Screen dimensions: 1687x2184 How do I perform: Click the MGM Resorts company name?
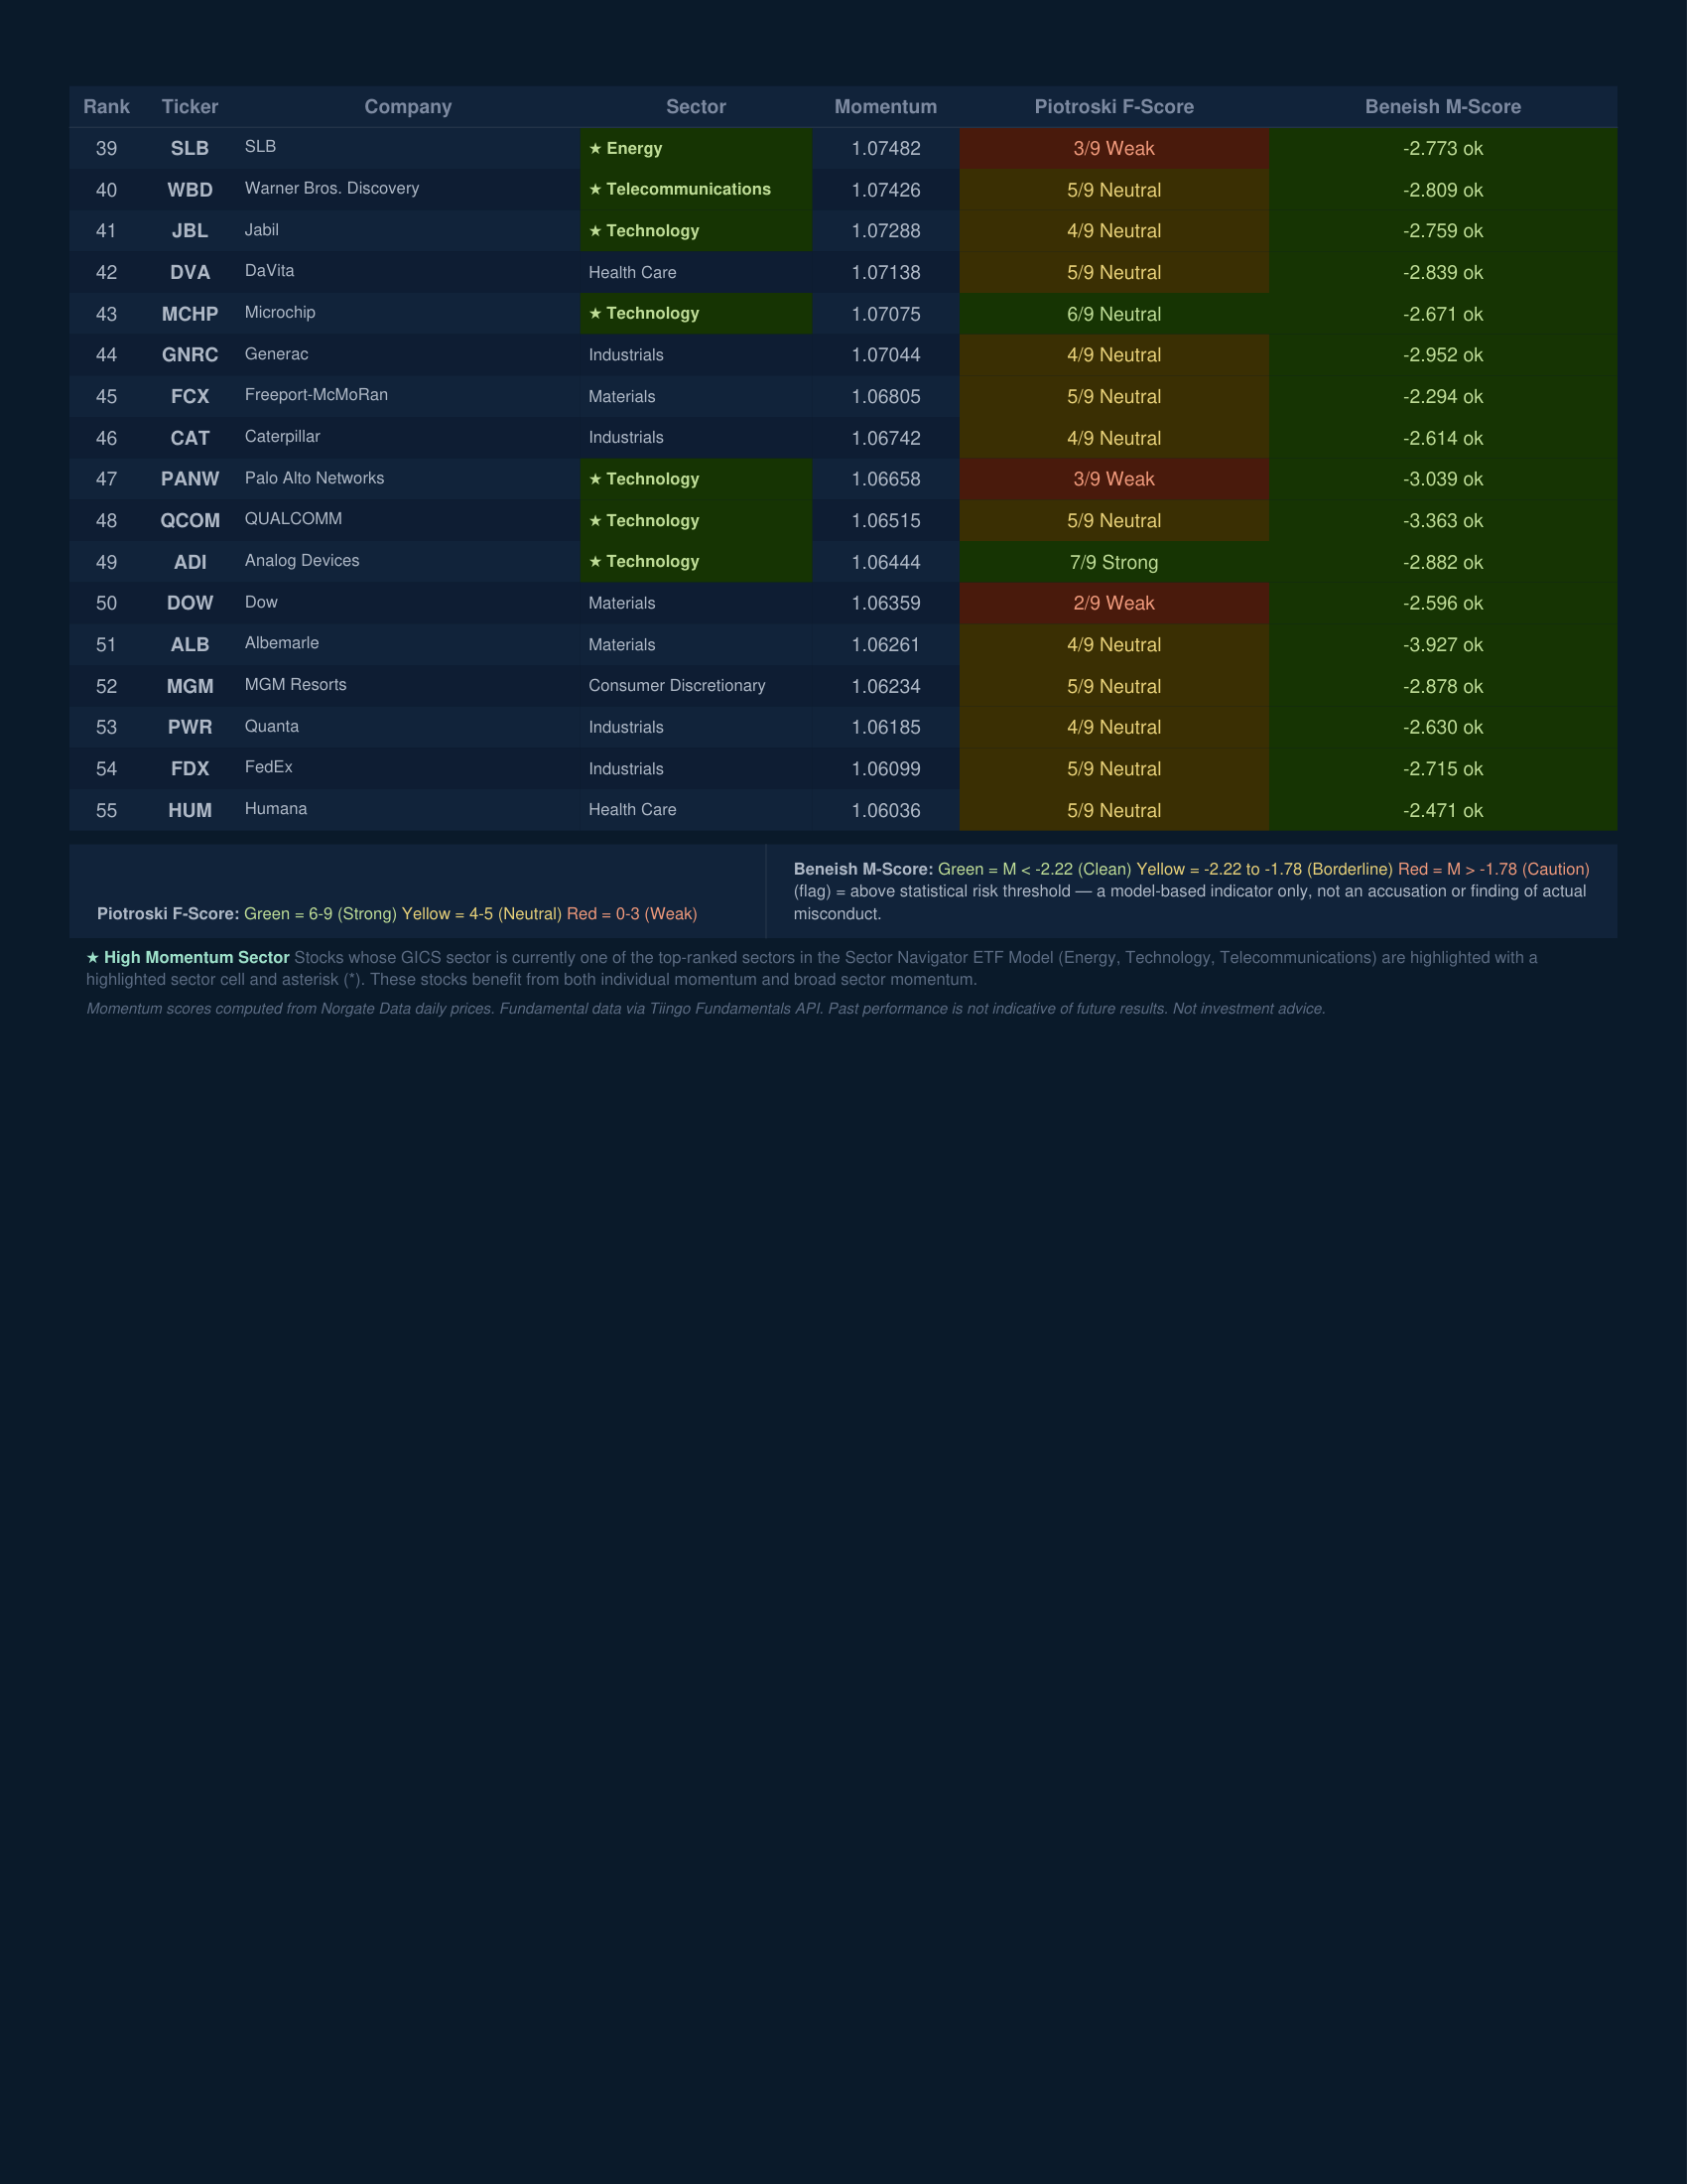click(x=296, y=684)
